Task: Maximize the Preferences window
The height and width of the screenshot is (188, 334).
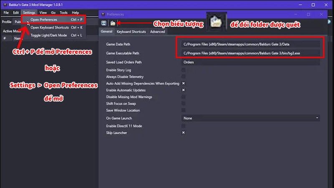Action: 309,14
